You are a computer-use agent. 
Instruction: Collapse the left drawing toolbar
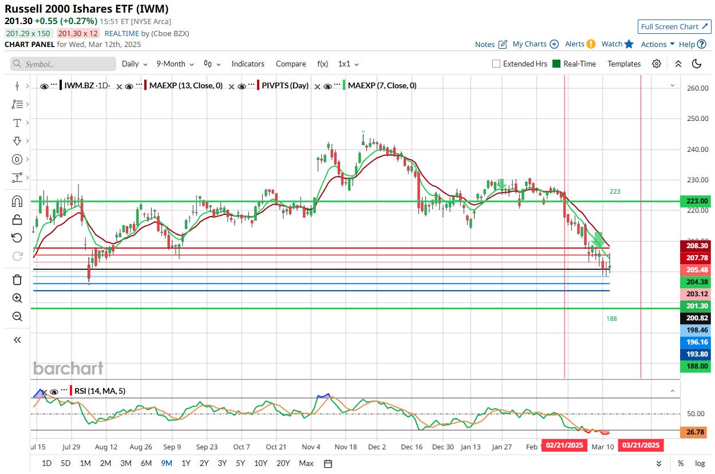(x=17, y=340)
